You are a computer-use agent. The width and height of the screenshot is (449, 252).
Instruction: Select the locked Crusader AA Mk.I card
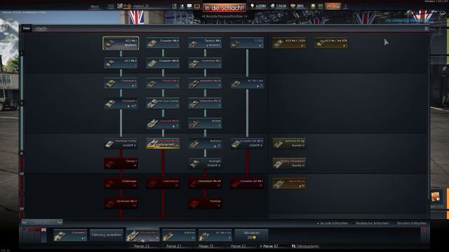click(x=247, y=183)
